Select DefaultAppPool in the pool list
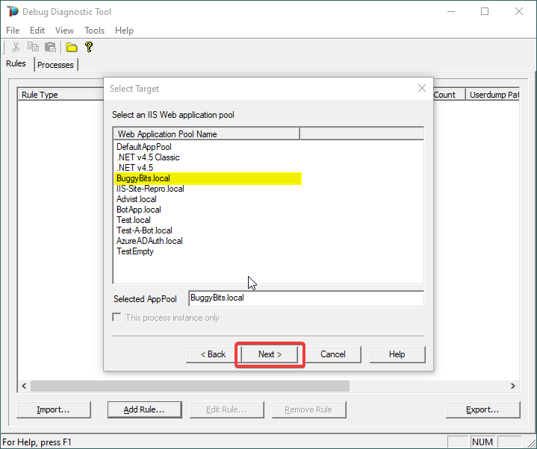537x449 pixels. tap(144, 147)
